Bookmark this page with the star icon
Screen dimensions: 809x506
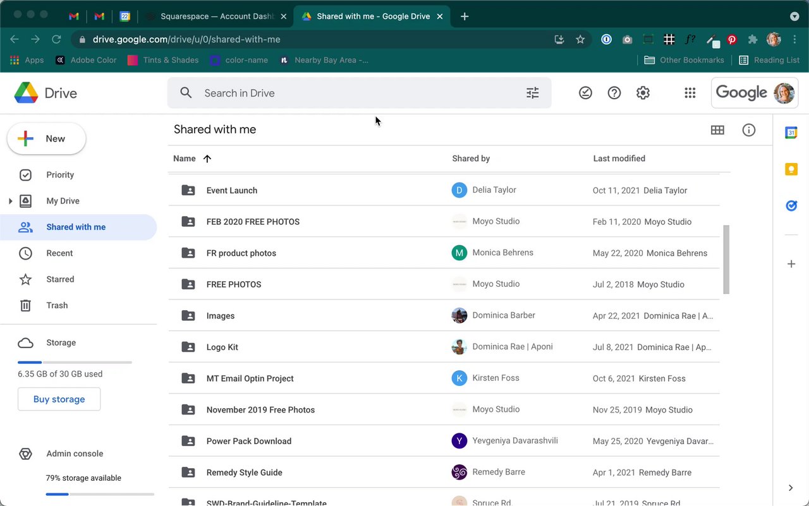(580, 39)
